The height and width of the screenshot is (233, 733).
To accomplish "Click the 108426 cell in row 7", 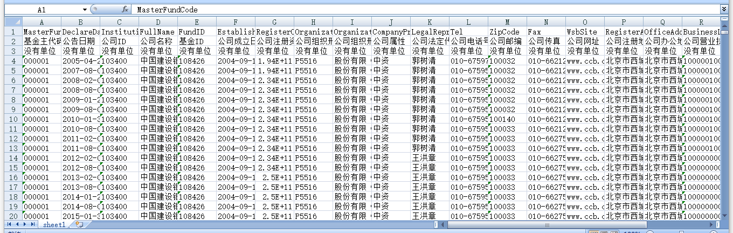I will pos(197,90).
